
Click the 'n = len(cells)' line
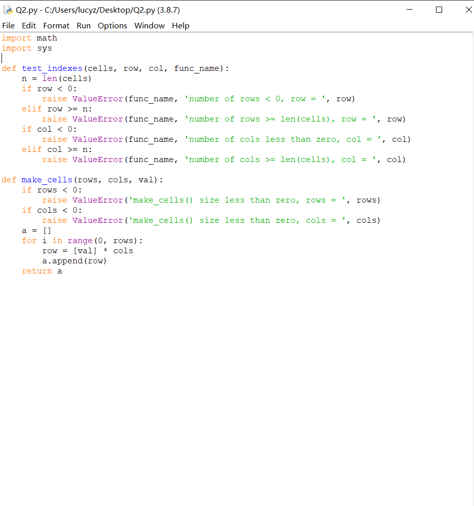point(56,79)
